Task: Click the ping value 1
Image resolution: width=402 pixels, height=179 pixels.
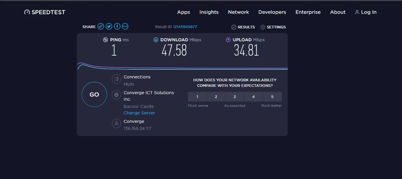Action: coord(114,50)
